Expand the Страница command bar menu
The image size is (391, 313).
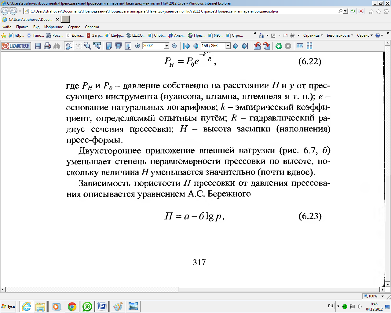click(313, 35)
